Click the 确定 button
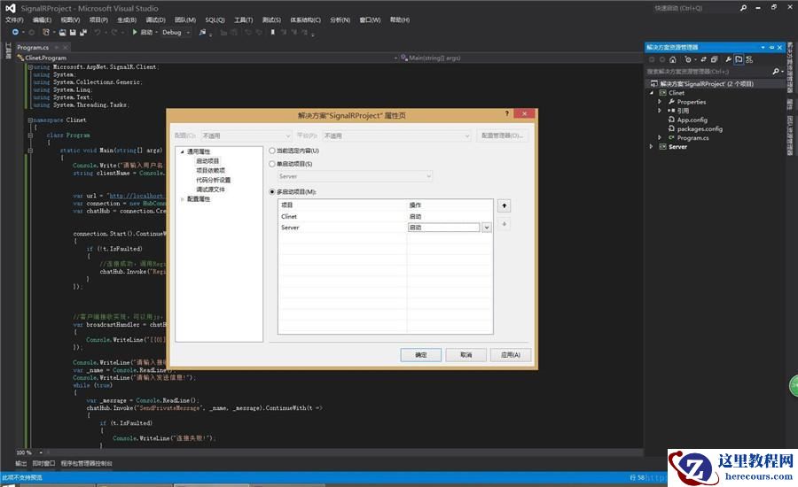This screenshot has width=798, height=487. pos(420,354)
